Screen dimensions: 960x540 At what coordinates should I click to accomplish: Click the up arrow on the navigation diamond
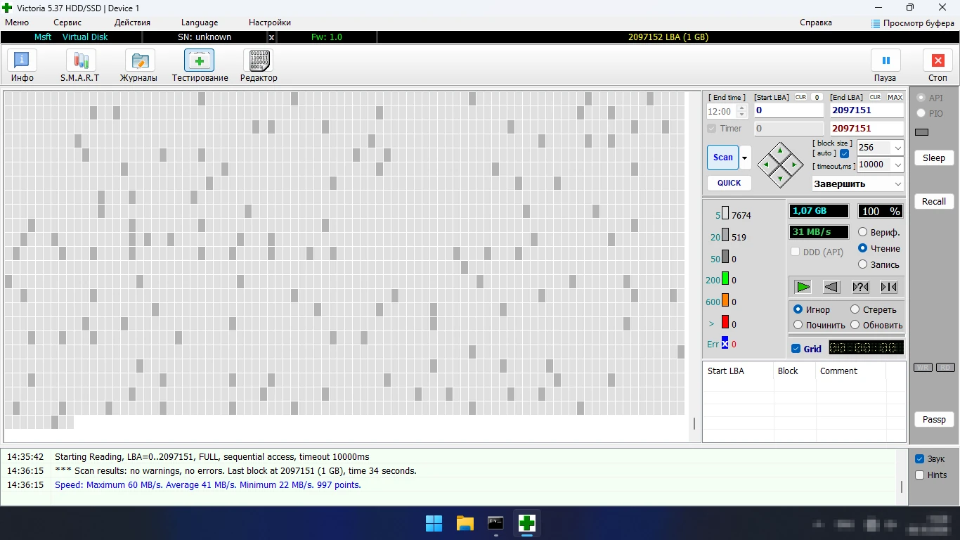pyautogui.click(x=780, y=151)
